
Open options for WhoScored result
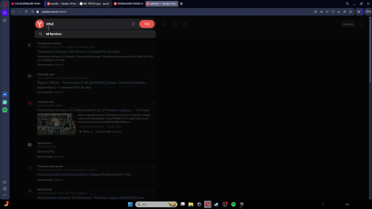click(x=153, y=190)
